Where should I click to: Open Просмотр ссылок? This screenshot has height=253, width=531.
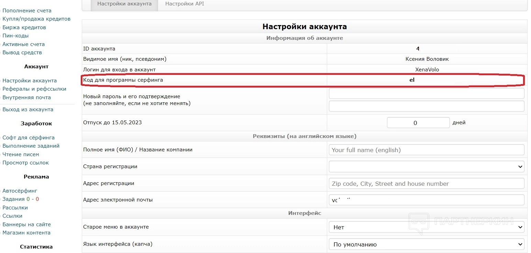25,163
